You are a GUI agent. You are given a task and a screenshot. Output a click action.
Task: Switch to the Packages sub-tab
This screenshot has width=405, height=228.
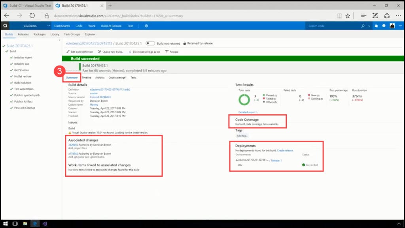coord(40,34)
